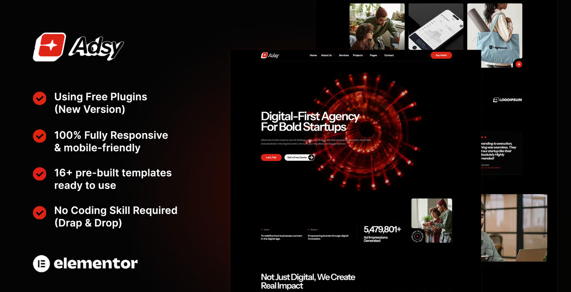Image resolution: width=571 pixels, height=292 pixels.
Task: Select the Contact navigation item
Action: coord(389,55)
